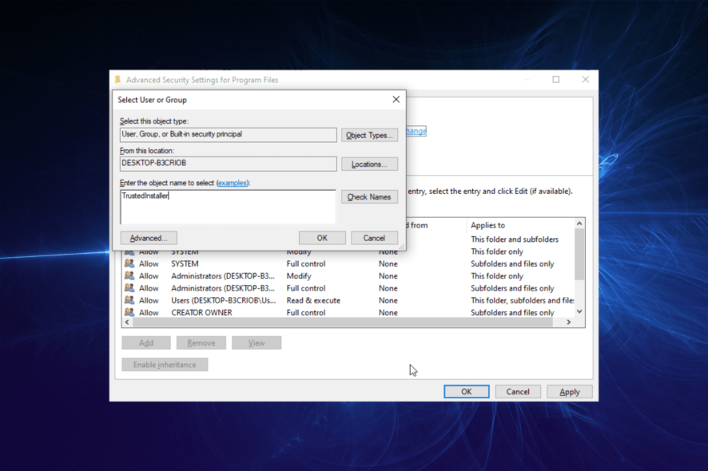Click the folder icon in Advanced Security title bar
The height and width of the screenshot is (471, 708).
point(118,80)
